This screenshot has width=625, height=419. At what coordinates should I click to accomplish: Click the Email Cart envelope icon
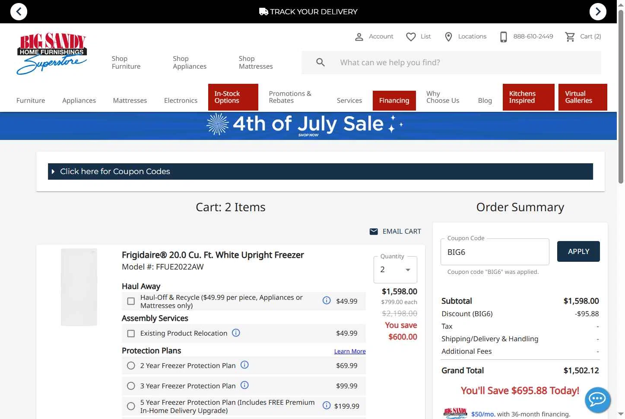(374, 232)
